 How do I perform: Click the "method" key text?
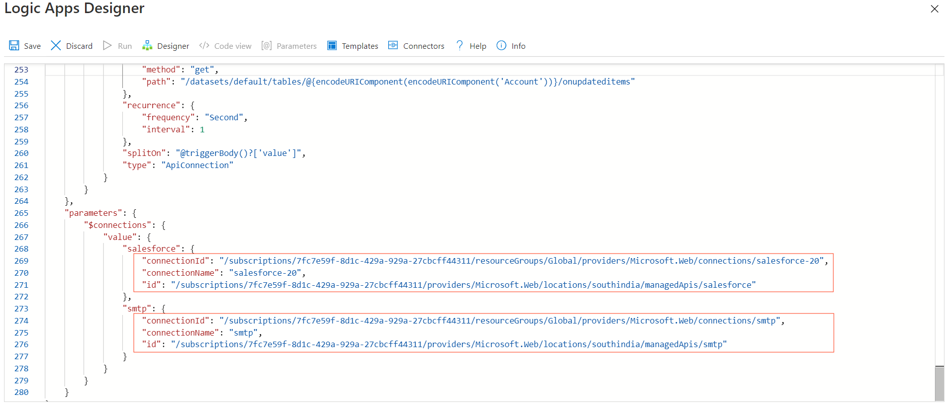coord(161,69)
